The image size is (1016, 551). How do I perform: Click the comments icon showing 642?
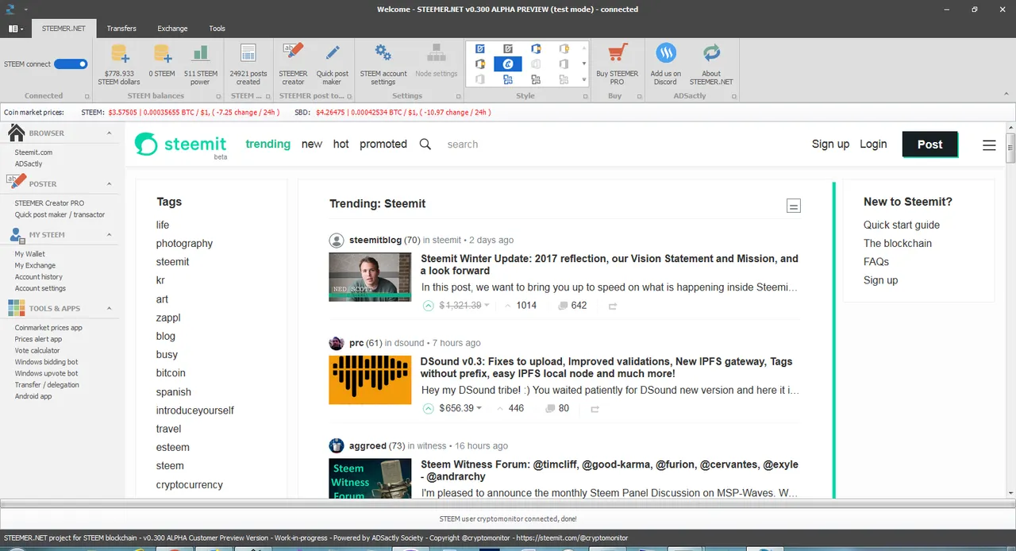coord(563,306)
